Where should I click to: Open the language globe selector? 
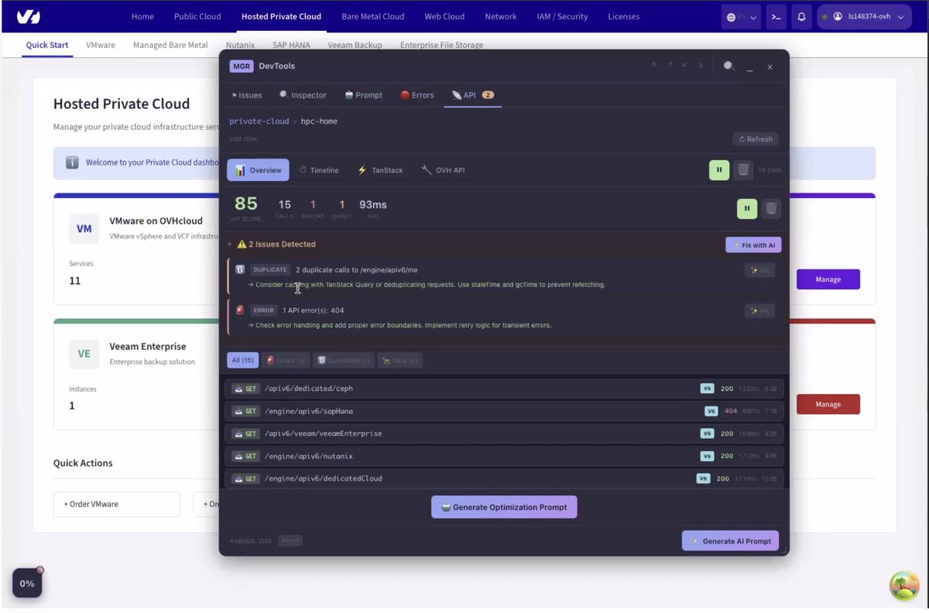(x=741, y=17)
